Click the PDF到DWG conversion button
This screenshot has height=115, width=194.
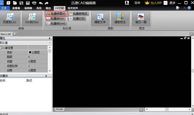point(32,19)
